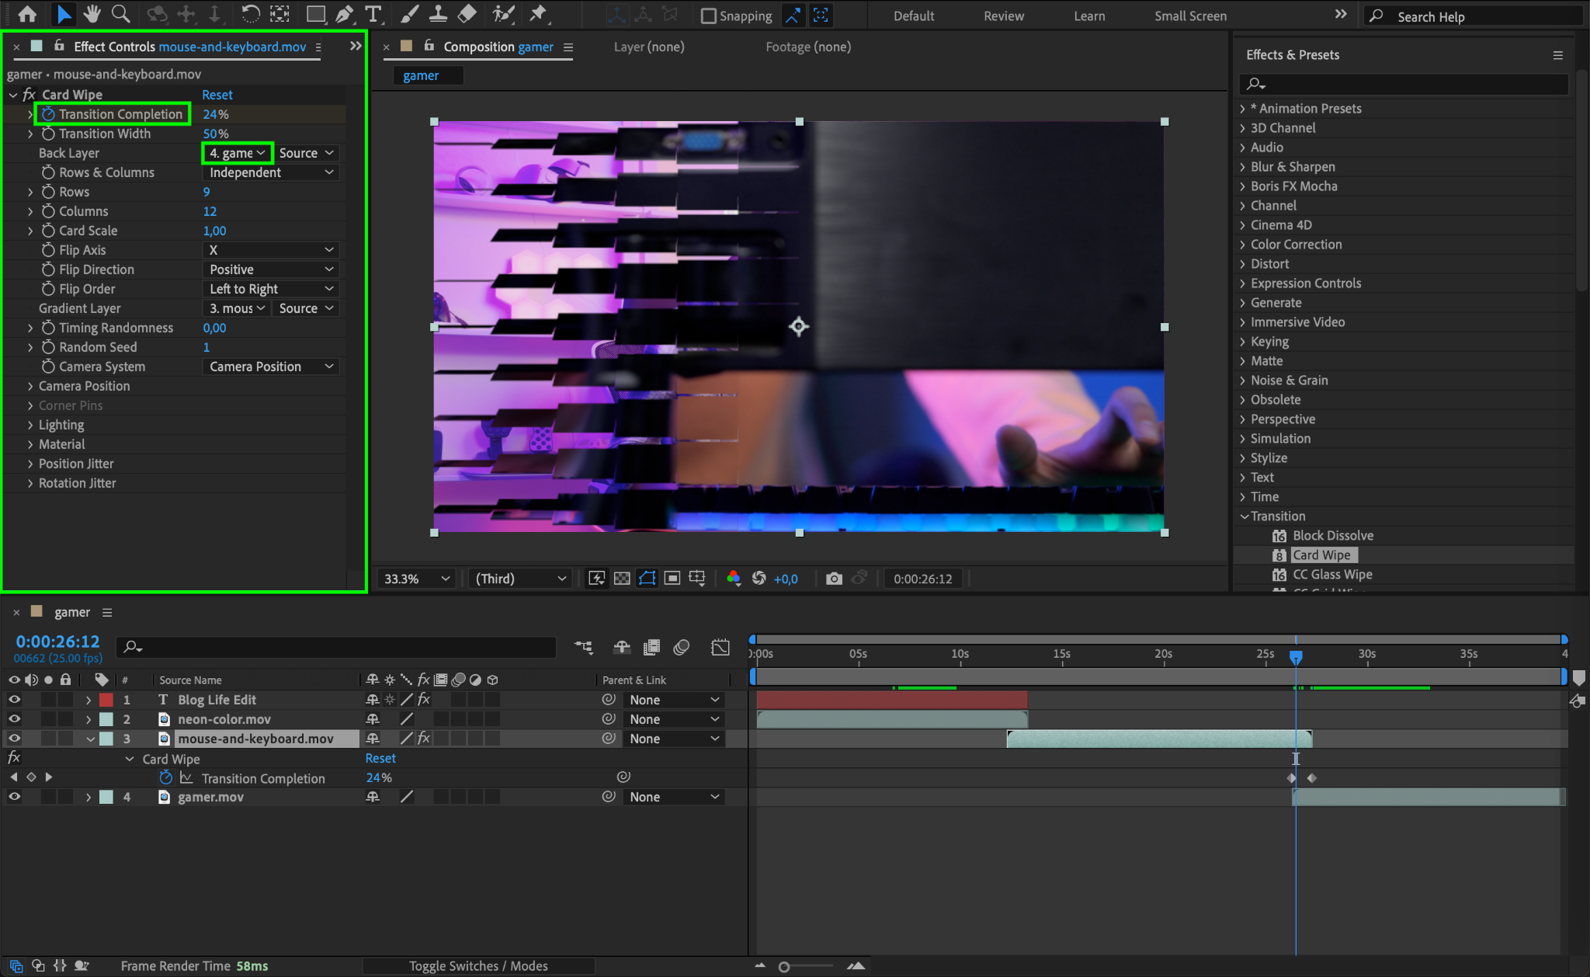Enable the Snapping checkbox
The image size is (1590, 977).
pyautogui.click(x=708, y=16)
